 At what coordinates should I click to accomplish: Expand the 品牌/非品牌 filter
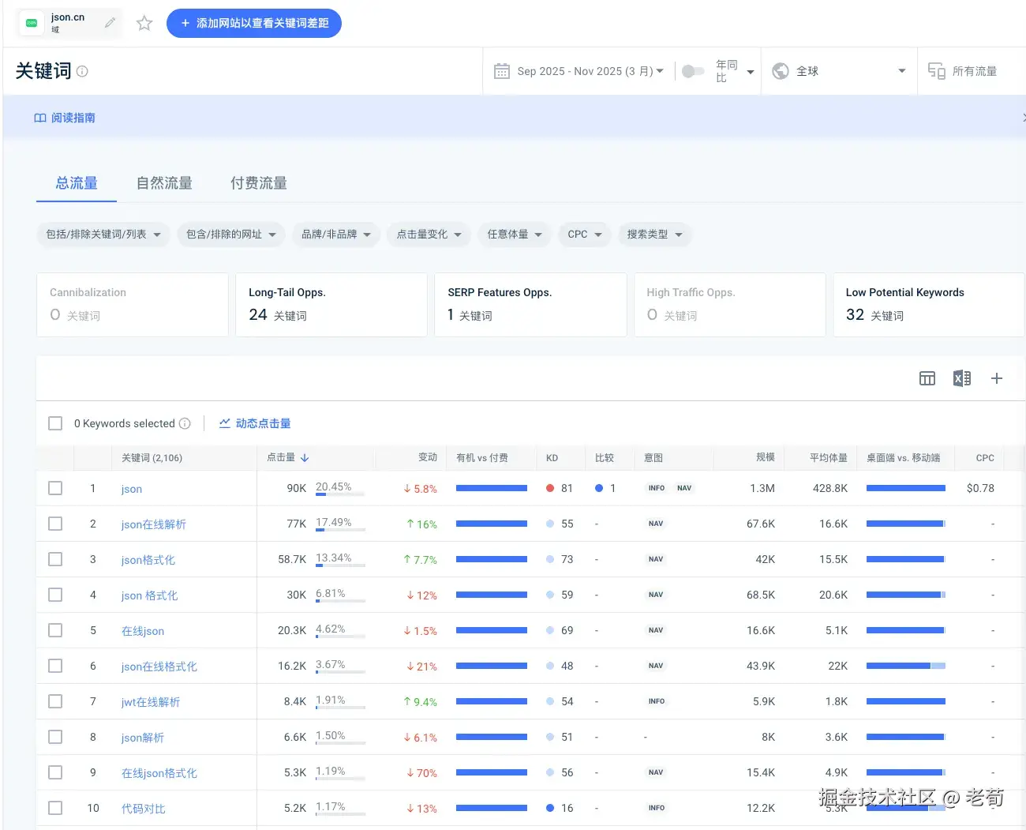point(336,235)
